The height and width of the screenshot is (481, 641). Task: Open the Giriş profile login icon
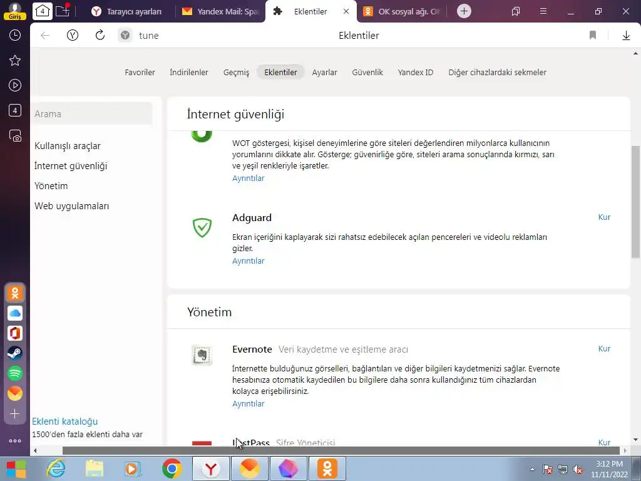click(15, 11)
